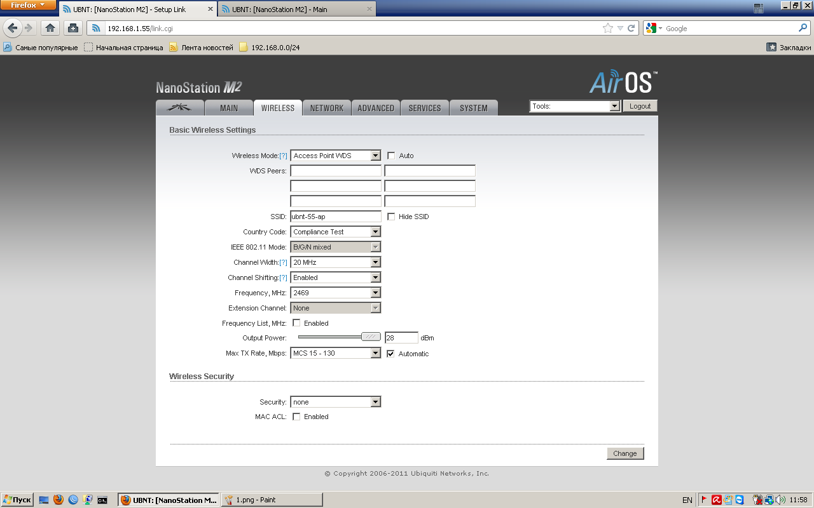Open the NETWORK tab
Screen dimensions: 814x508
(x=327, y=108)
